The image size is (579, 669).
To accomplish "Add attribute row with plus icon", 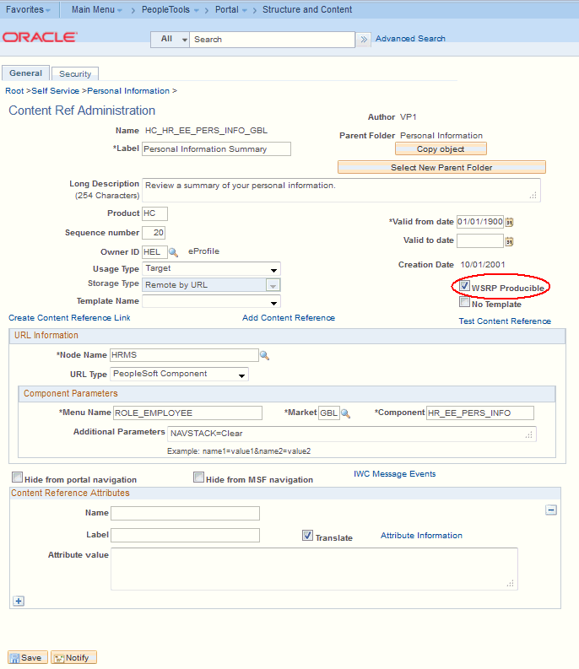I will 19,601.
